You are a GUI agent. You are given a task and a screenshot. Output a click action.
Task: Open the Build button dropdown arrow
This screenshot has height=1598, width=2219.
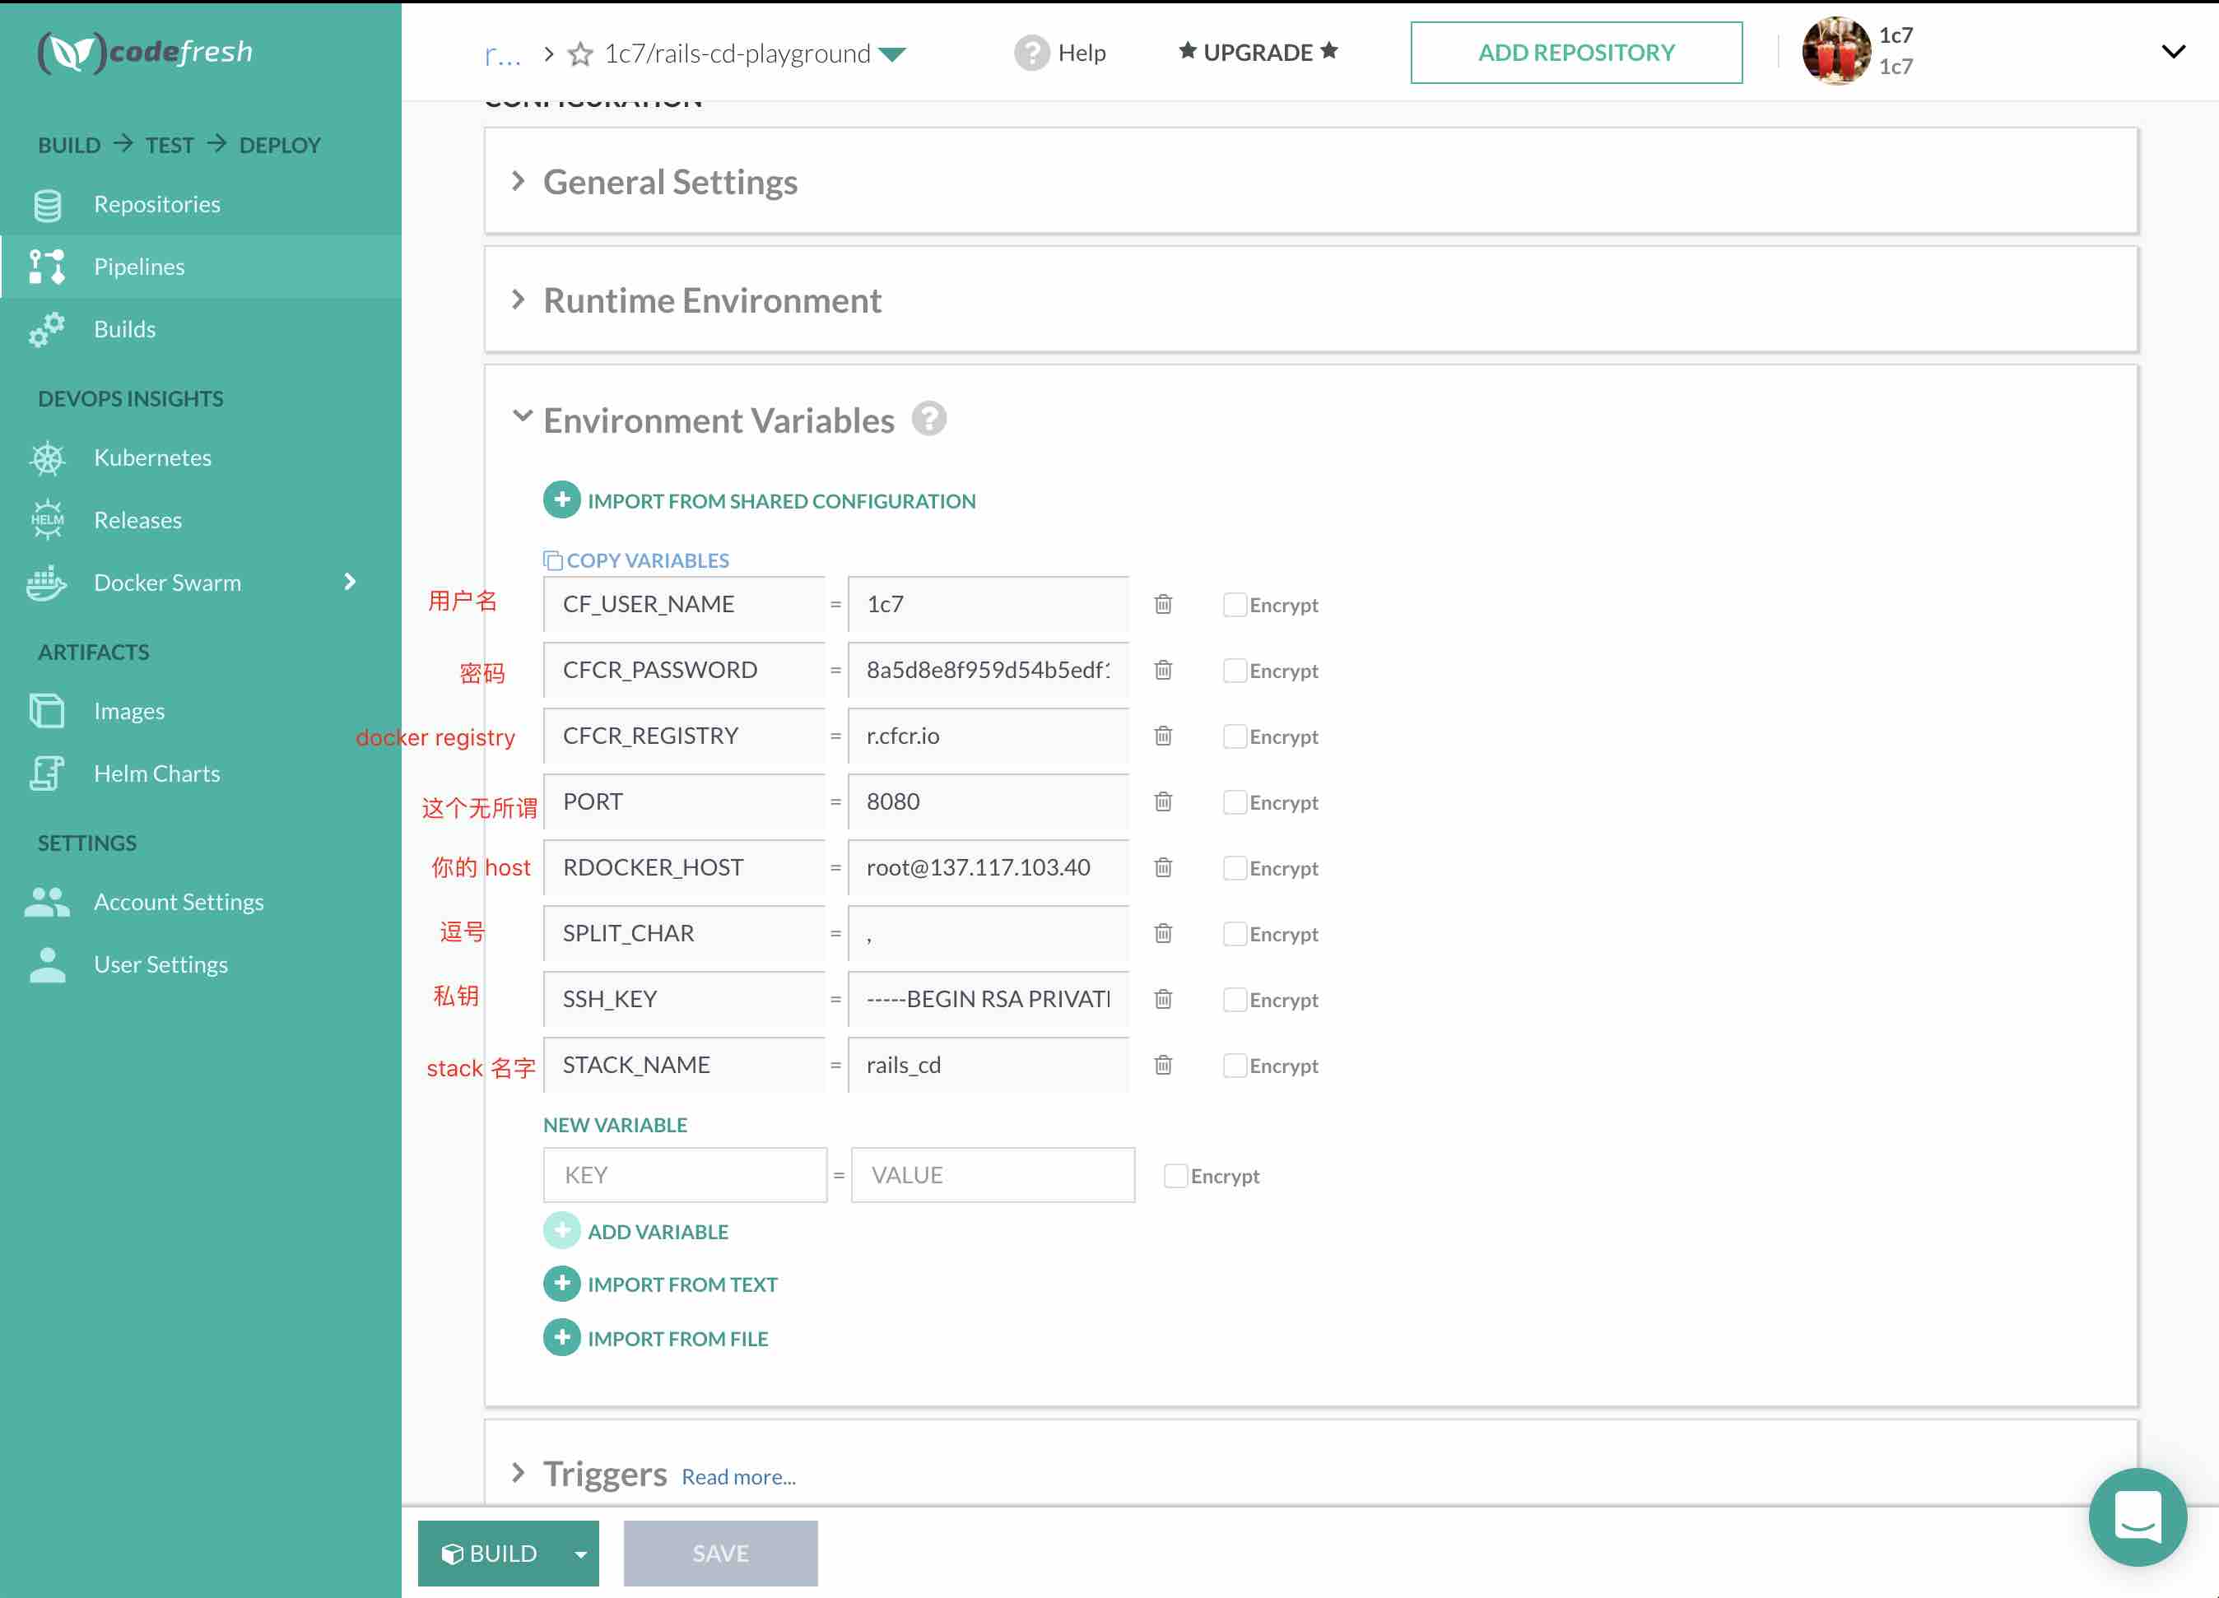tap(580, 1553)
